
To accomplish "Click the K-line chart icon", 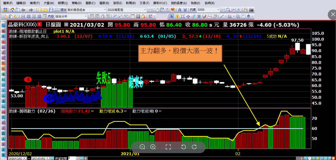I will (x=239, y=10).
